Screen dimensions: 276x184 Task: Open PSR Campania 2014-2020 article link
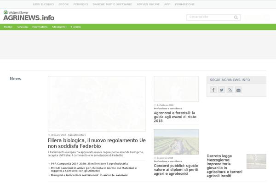89,164
